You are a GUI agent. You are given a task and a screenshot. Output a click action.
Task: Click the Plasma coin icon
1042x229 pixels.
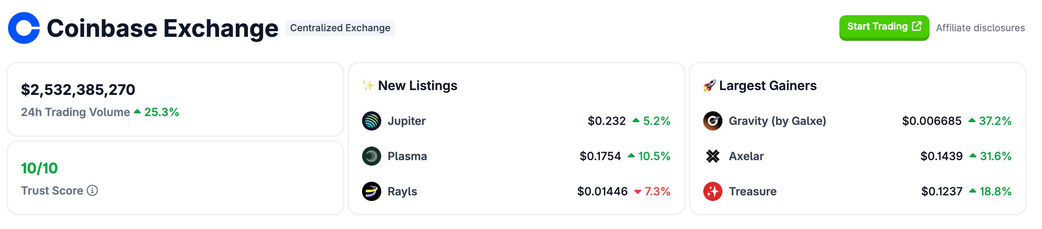371,156
